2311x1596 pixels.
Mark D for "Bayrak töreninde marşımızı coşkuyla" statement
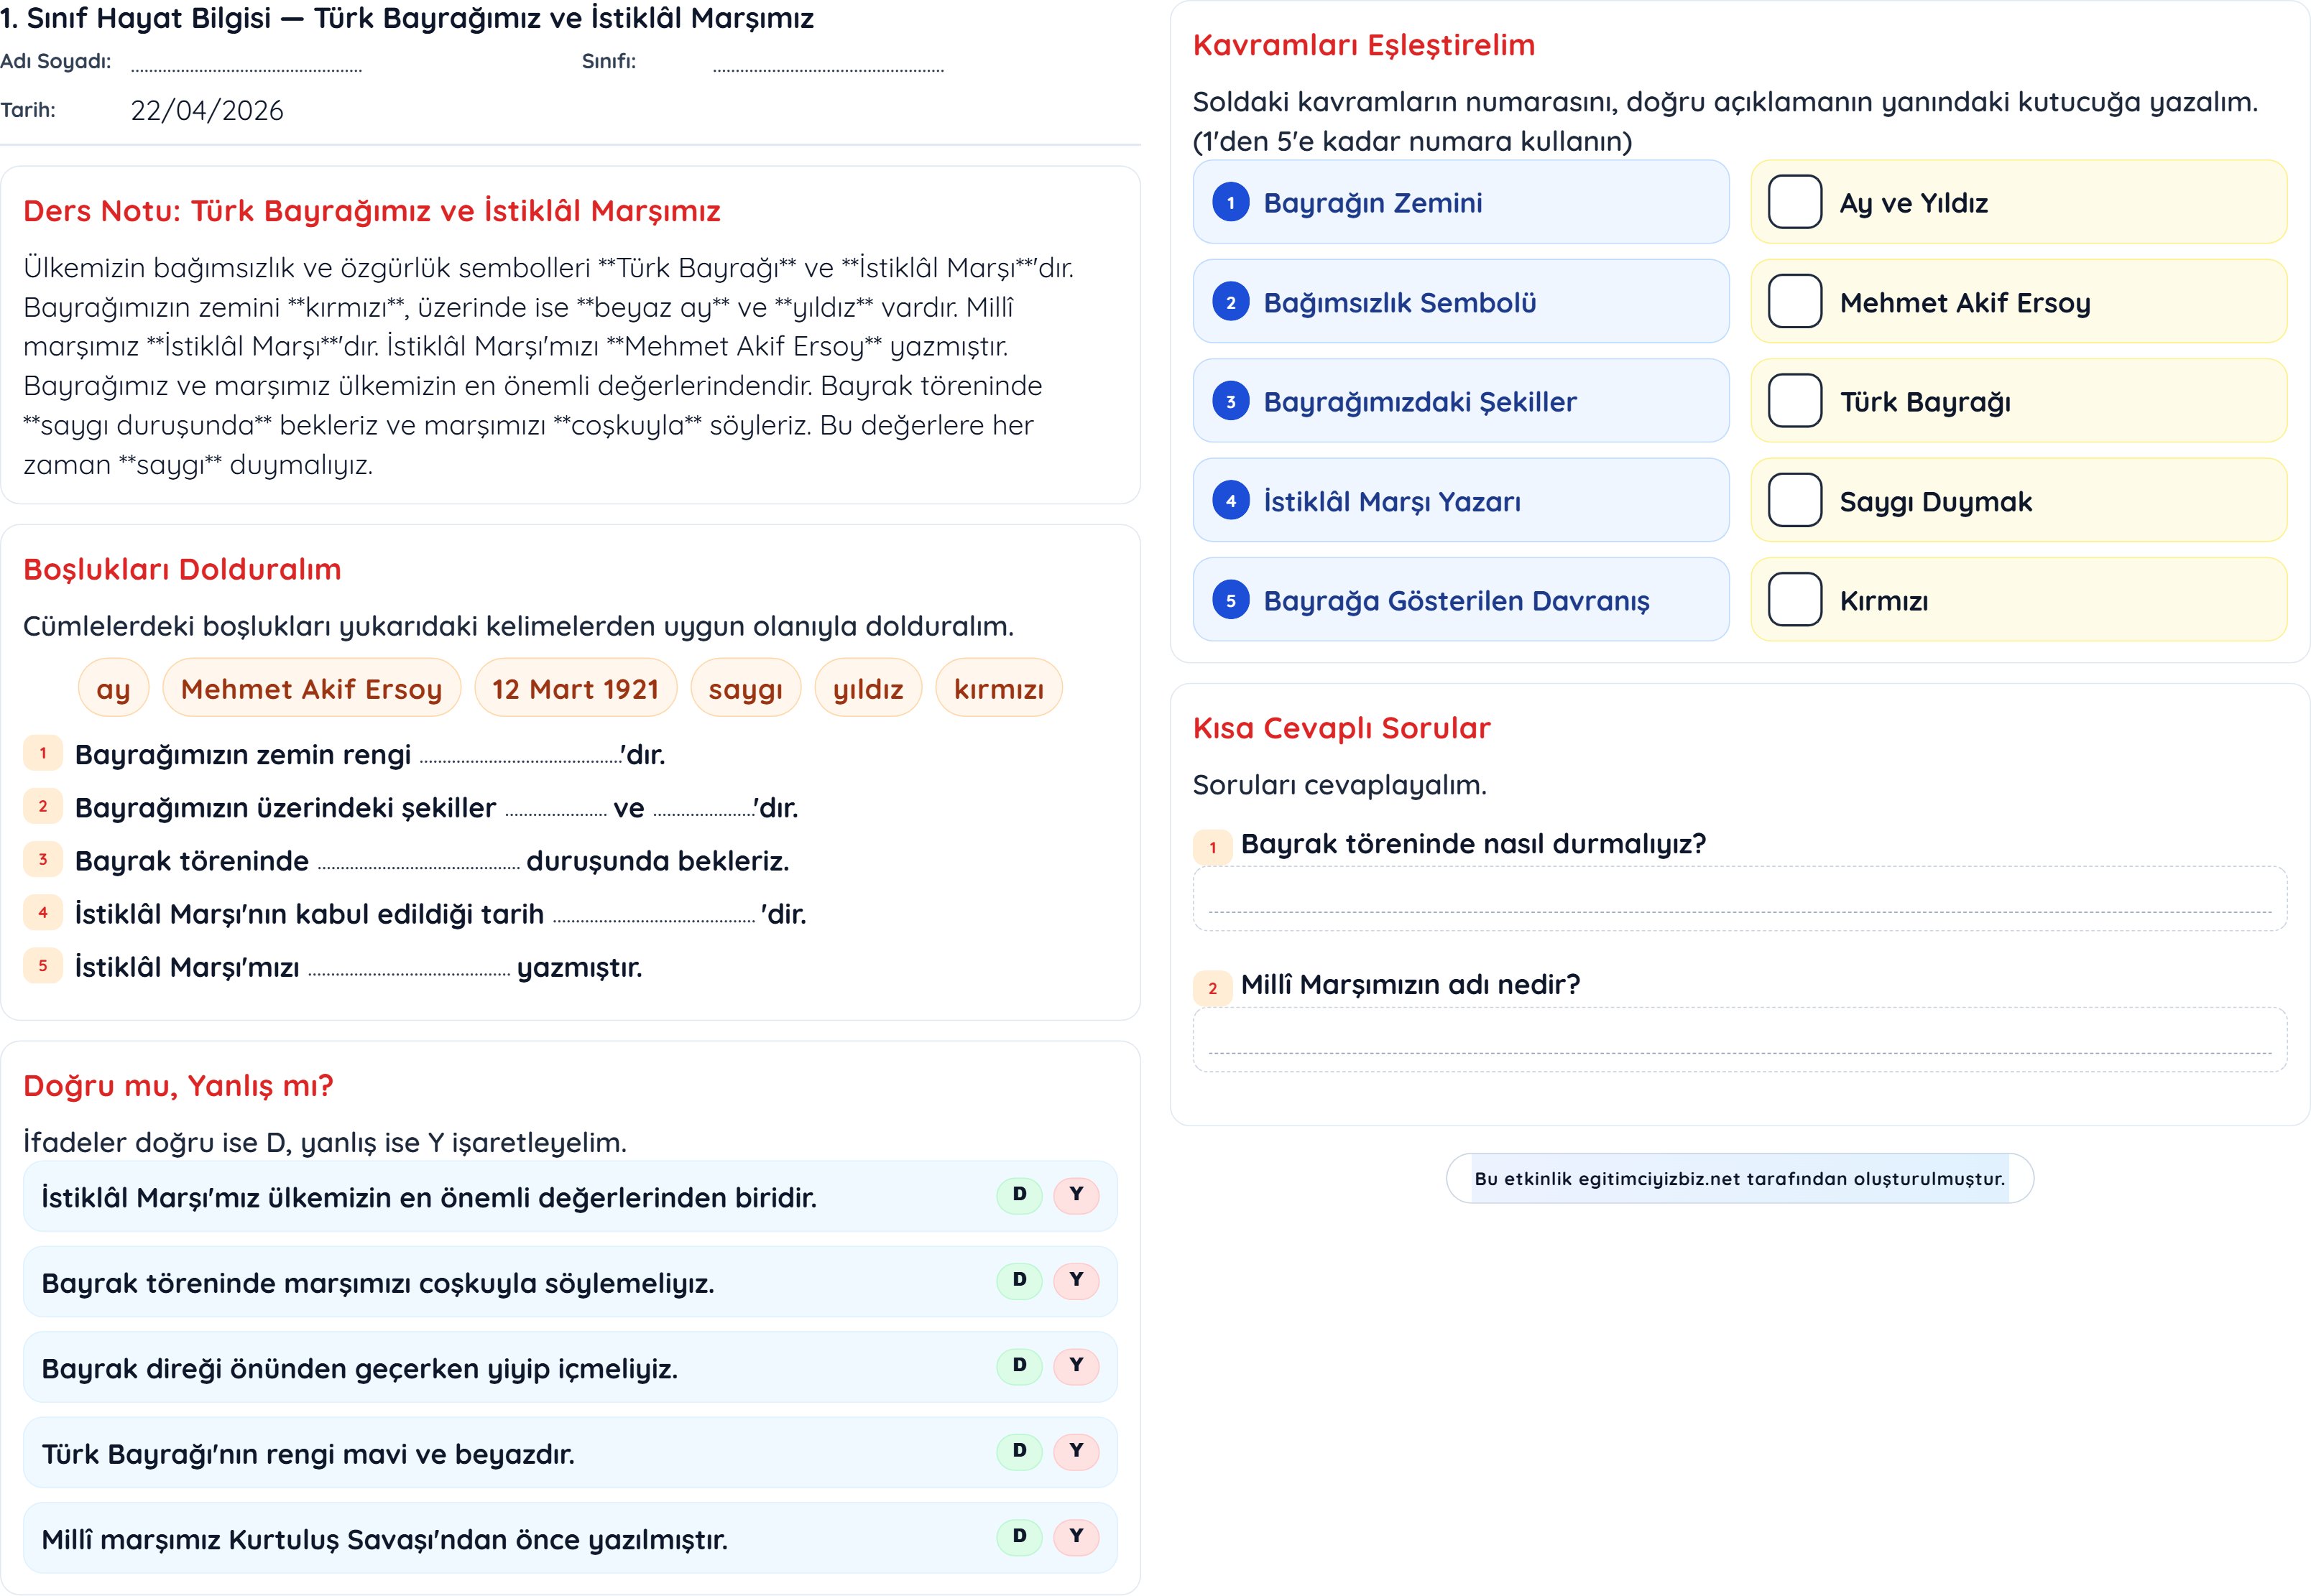click(x=1018, y=1279)
